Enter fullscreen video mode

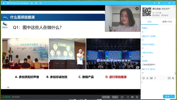(x=137, y=97)
